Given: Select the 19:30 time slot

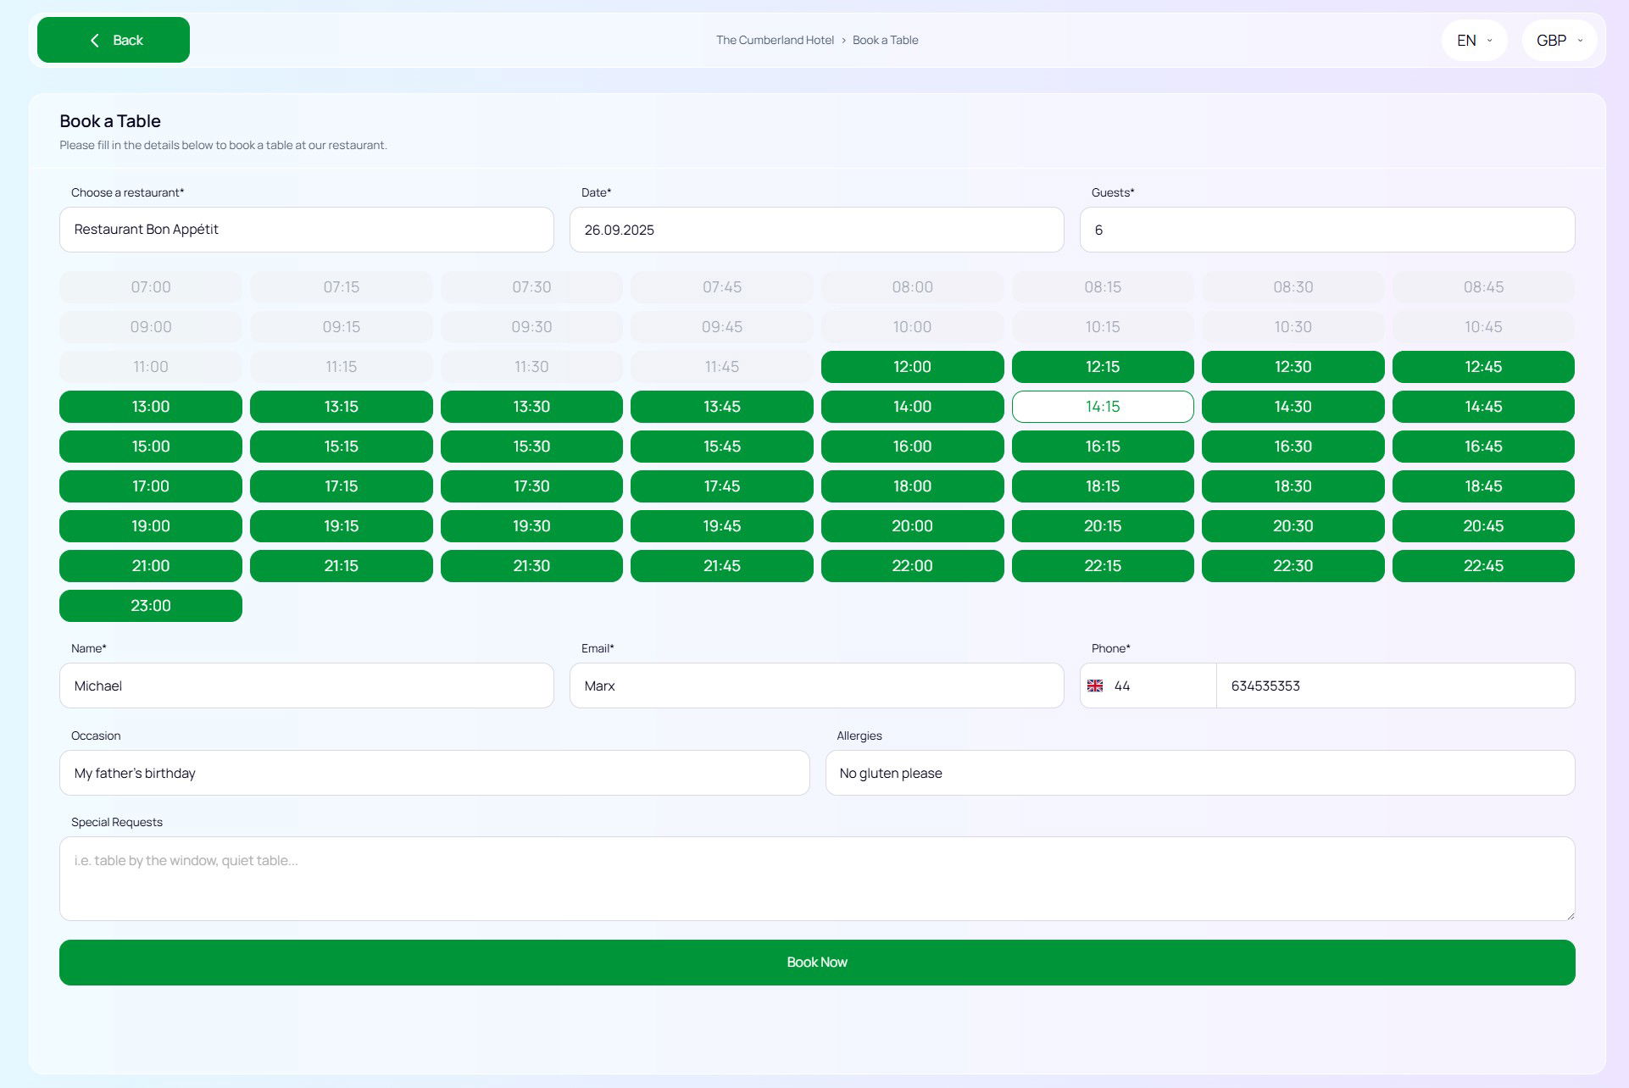Looking at the screenshot, I should tap(531, 526).
